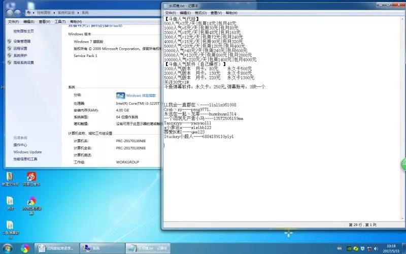Image resolution: width=406 pixels, height=254 pixels.
Task: Click blue shield tray icon
Action: [x=362, y=248]
